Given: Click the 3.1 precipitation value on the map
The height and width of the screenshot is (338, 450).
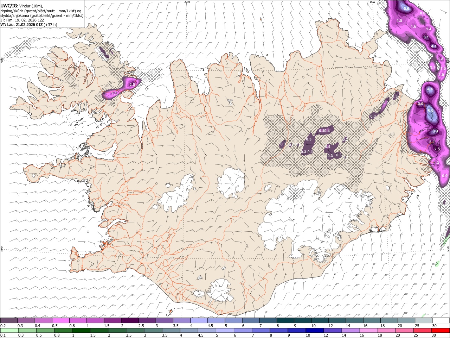Looking at the screenshot, I should [x=426, y=37].
